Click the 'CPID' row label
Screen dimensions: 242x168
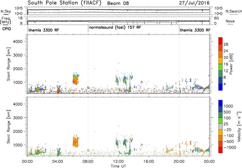click(x=7, y=29)
